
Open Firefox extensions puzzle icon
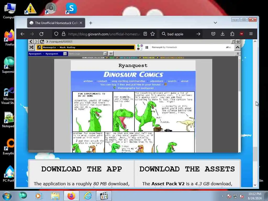click(232, 34)
